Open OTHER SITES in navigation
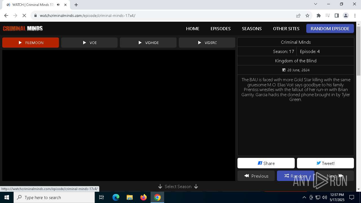The image size is (361, 203). (286, 28)
